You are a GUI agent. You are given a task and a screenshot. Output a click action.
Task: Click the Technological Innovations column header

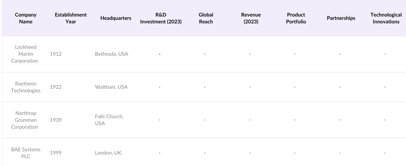pyautogui.click(x=386, y=18)
